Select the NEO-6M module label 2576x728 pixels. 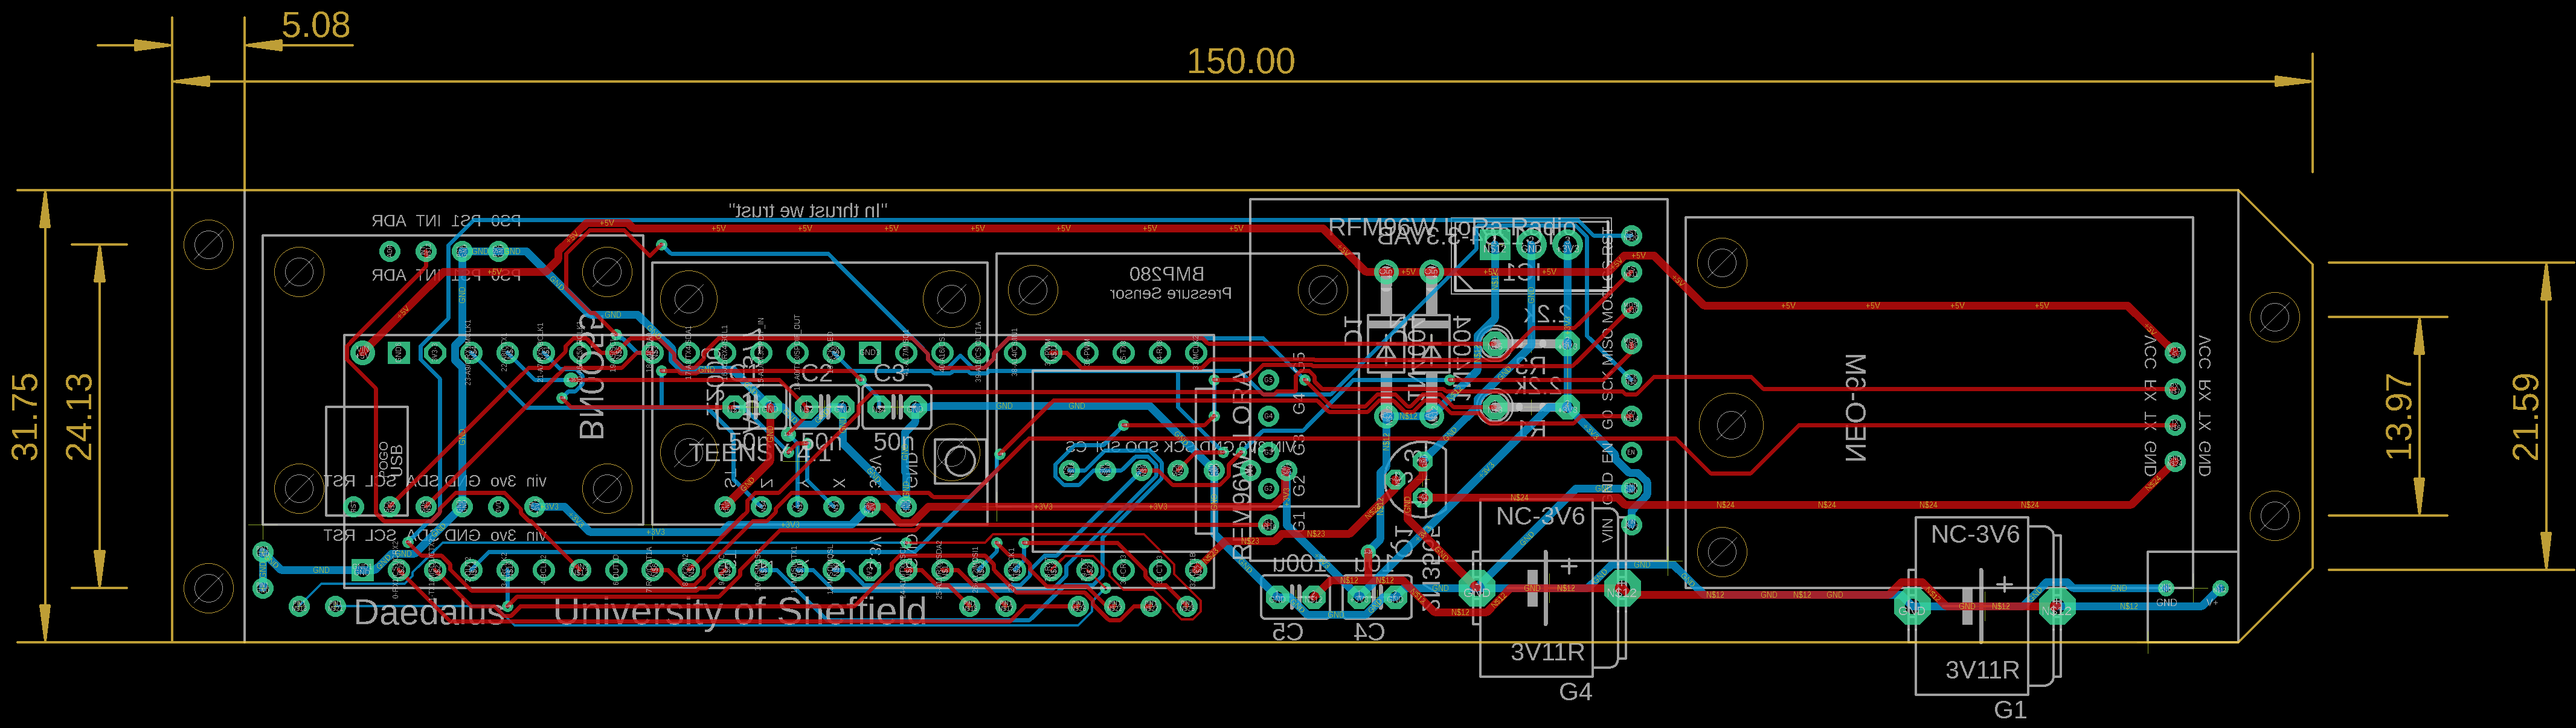(1855, 407)
